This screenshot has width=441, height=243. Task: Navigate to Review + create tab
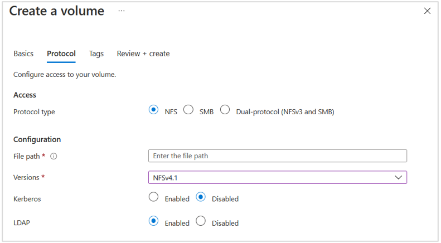(143, 54)
